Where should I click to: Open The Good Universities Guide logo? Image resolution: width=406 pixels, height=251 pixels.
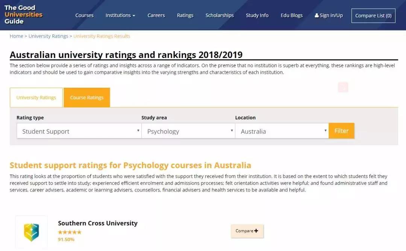coord(23,15)
